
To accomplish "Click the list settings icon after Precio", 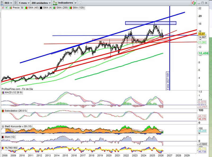I will coord(22,8).
